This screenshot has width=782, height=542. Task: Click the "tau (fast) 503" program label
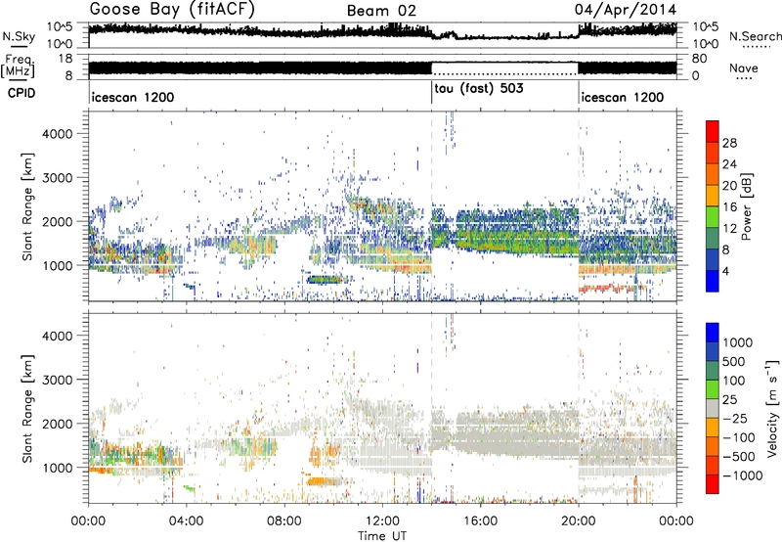point(479,89)
